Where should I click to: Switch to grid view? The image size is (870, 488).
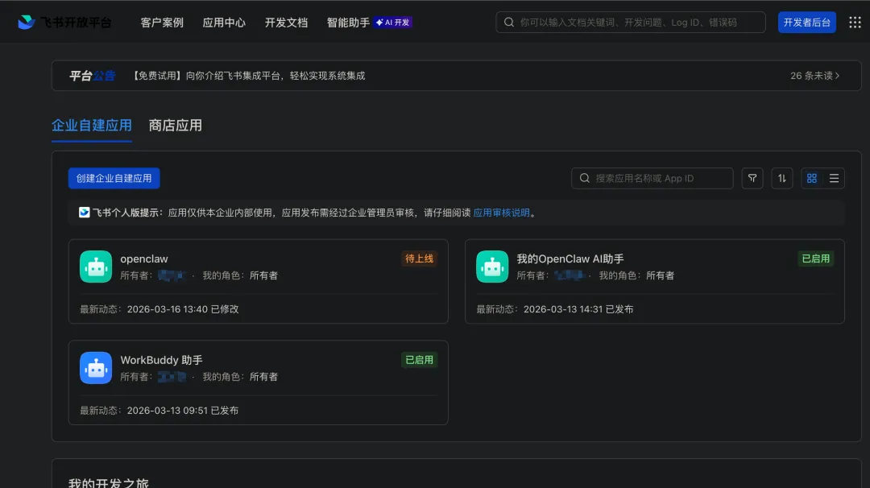(x=812, y=178)
